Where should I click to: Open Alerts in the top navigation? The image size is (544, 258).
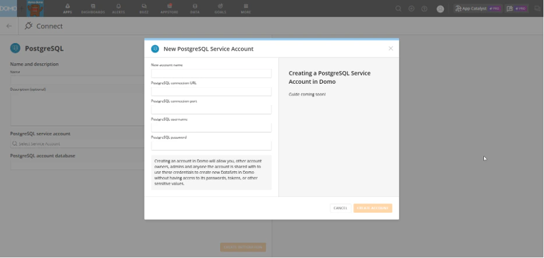118,8
